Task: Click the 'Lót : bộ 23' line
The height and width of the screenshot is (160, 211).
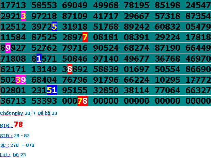Action: [13, 155]
